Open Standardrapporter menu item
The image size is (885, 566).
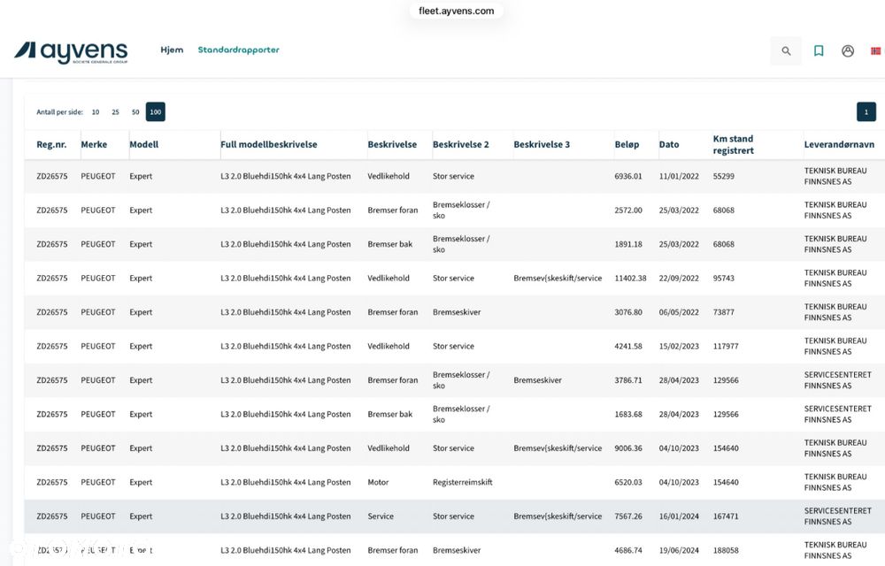coord(238,50)
